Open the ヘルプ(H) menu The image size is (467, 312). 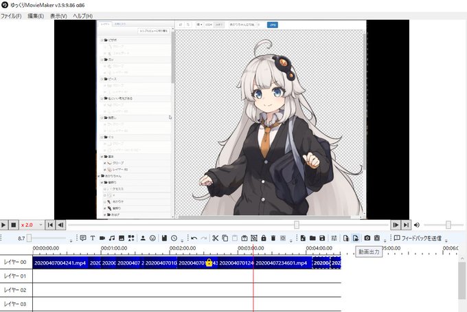[83, 16]
